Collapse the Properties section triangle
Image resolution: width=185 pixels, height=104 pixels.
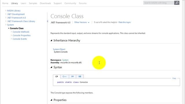[x=51, y=100]
